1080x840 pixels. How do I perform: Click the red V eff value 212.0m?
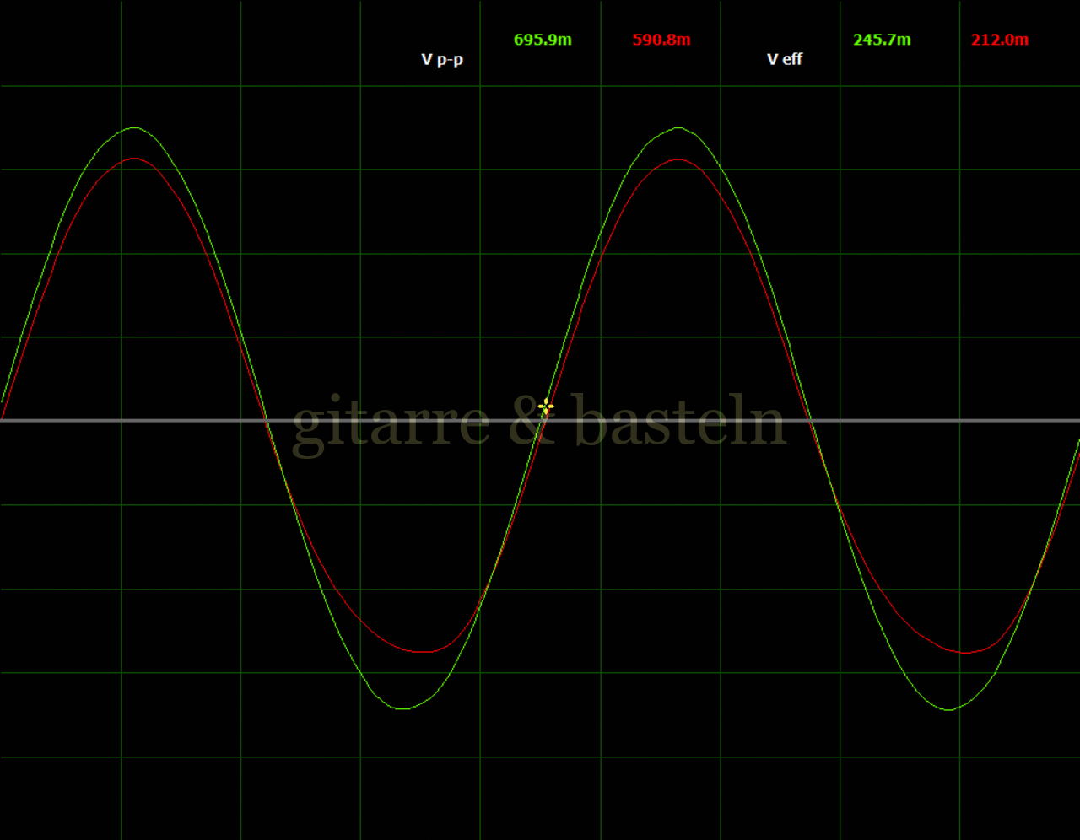click(1000, 40)
